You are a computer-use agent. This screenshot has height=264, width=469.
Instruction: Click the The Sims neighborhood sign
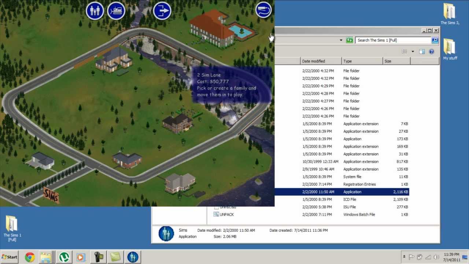click(x=51, y=195)
